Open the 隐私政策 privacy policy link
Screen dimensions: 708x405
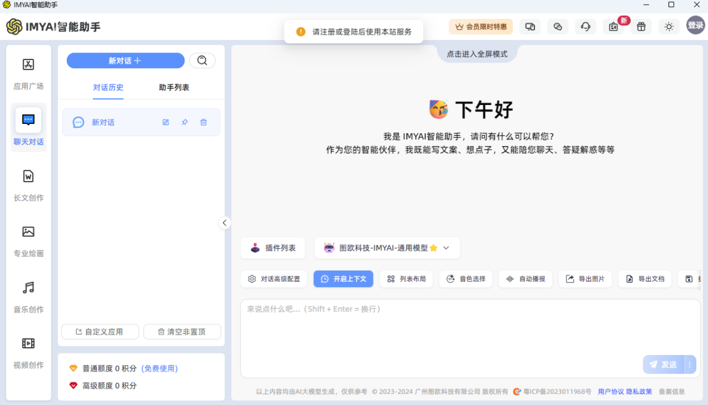coord(639,391)
